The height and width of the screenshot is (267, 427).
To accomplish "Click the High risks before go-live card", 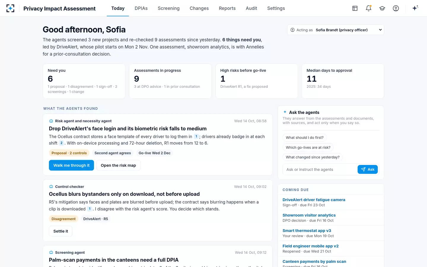I will click(256, 81).
